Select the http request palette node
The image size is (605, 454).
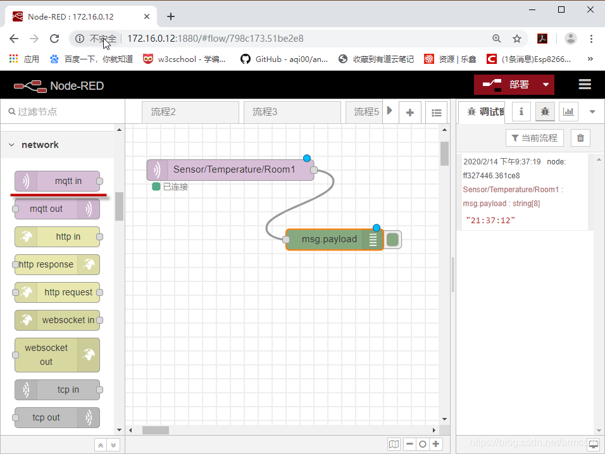click(x=57, y=292)
